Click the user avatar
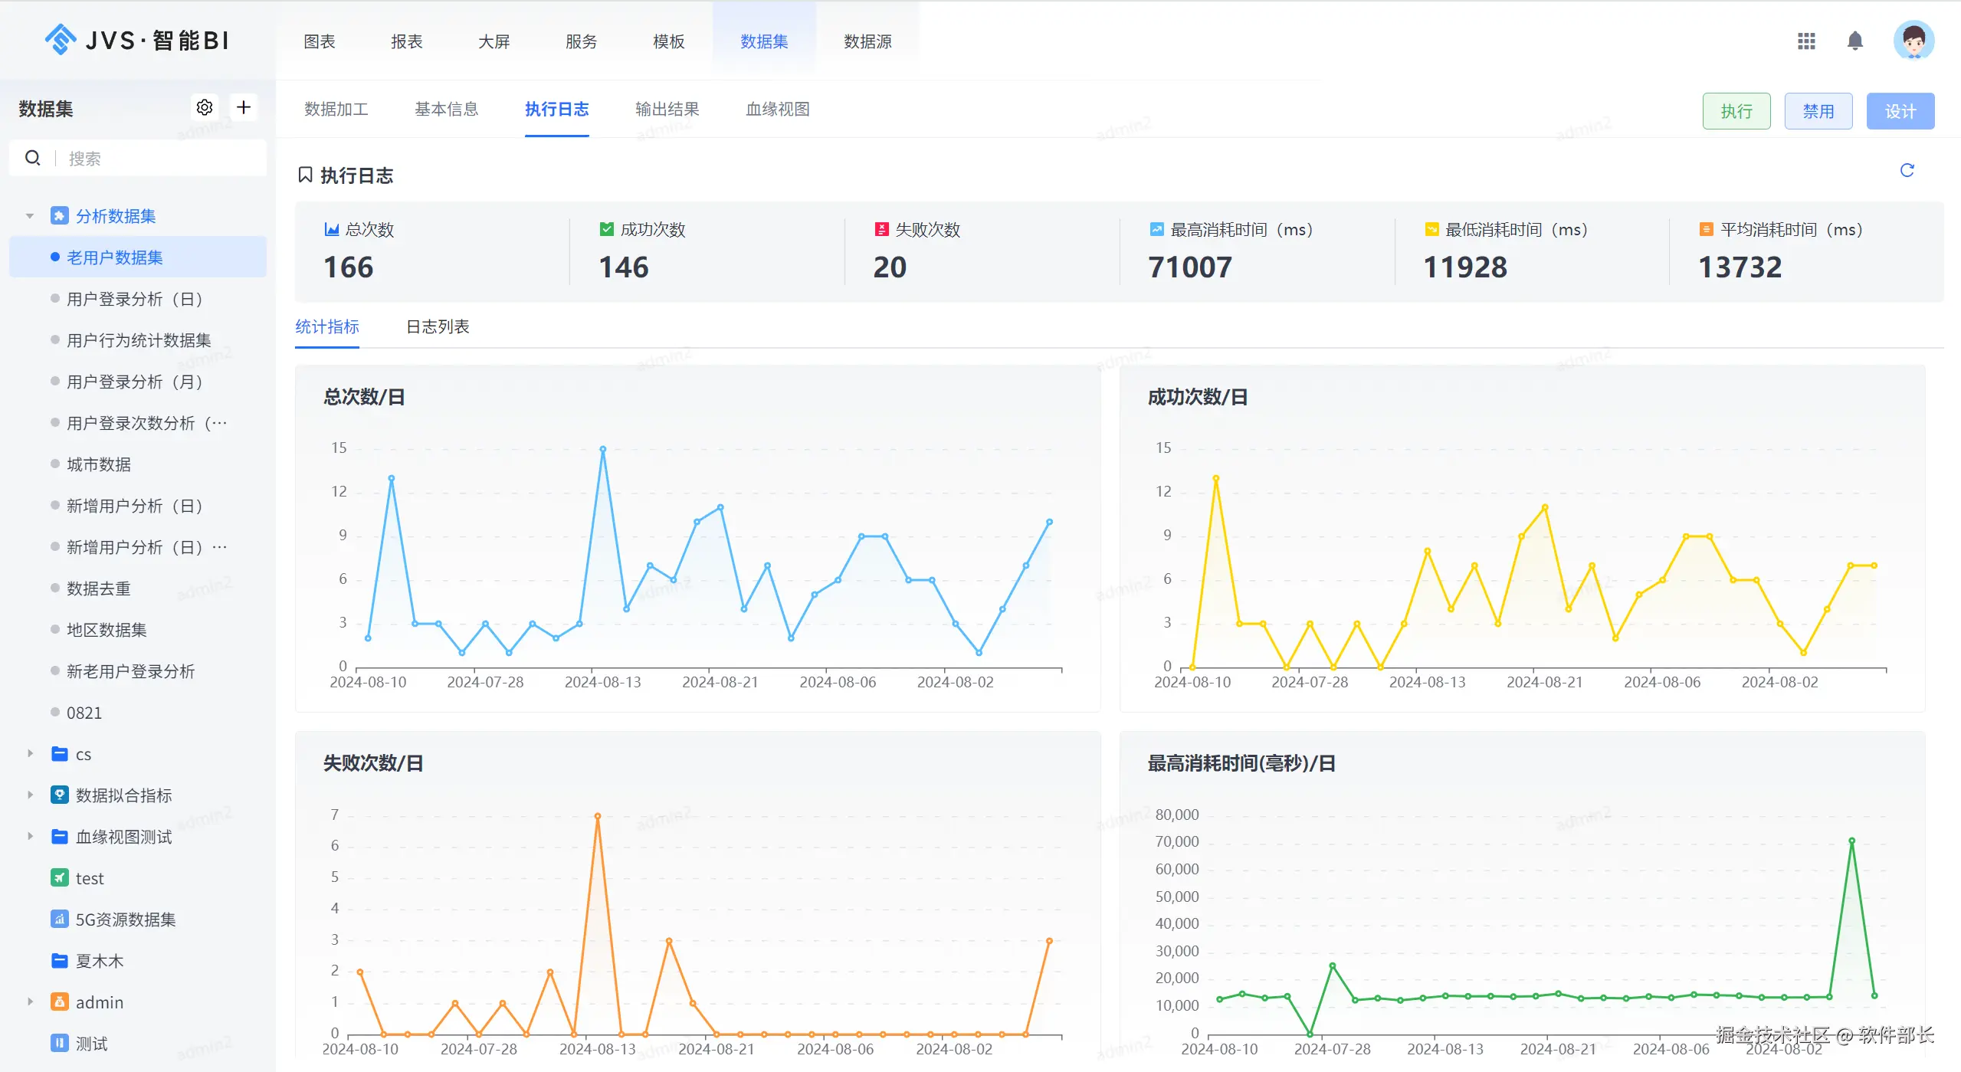Screen dimensions: 1961x1072 (x=1913, y=41)
